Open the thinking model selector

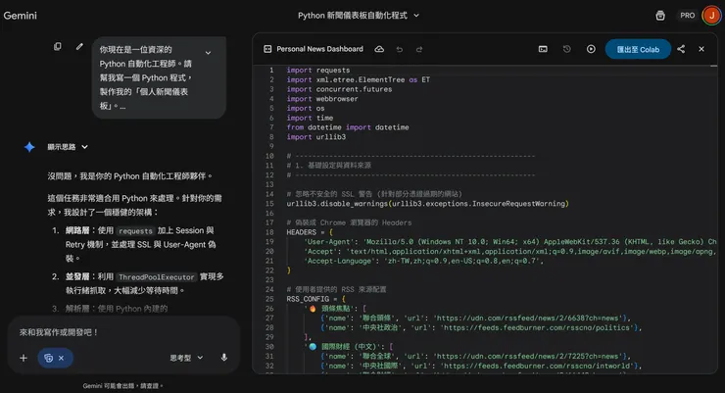pos(186,358)
